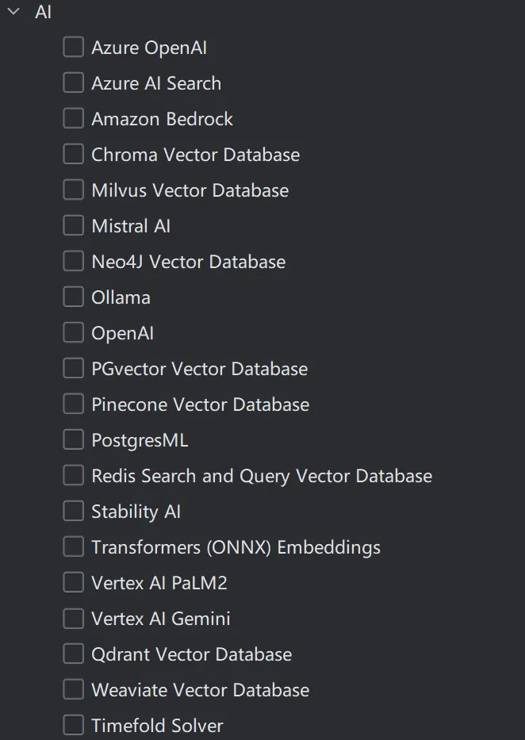Viewport: 525px width, 740px height.
Task: Toggle the Stability AI checkbox
Action: pyautogui.click(x=73, y=512)
